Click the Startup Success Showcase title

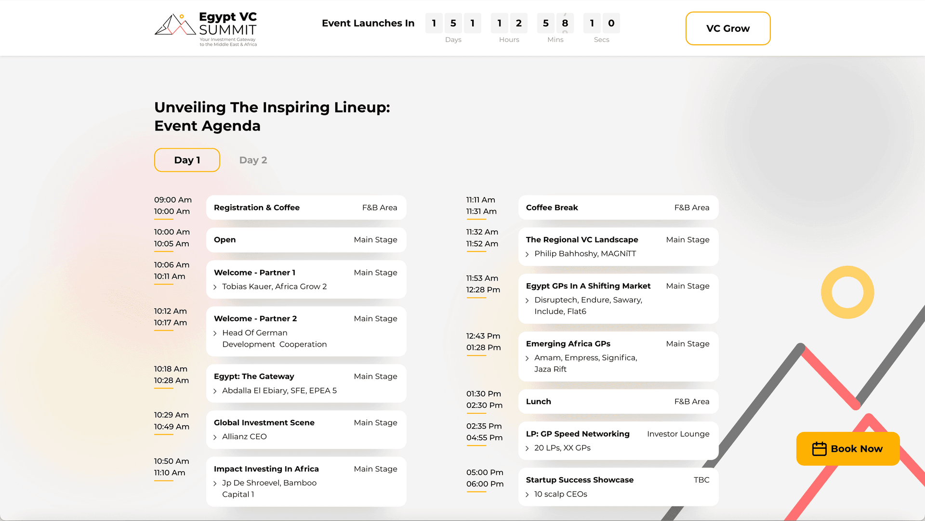(x=580, y=480)
